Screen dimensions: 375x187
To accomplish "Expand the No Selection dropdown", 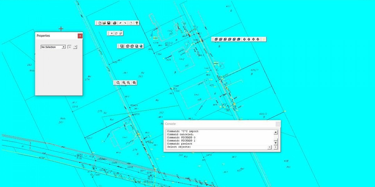I will (x=64, y=47).
